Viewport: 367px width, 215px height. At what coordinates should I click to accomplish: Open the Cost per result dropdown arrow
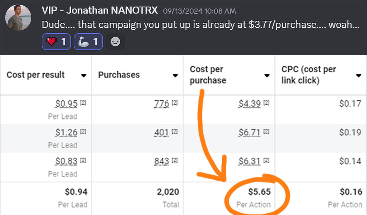(x=84, y=75)
